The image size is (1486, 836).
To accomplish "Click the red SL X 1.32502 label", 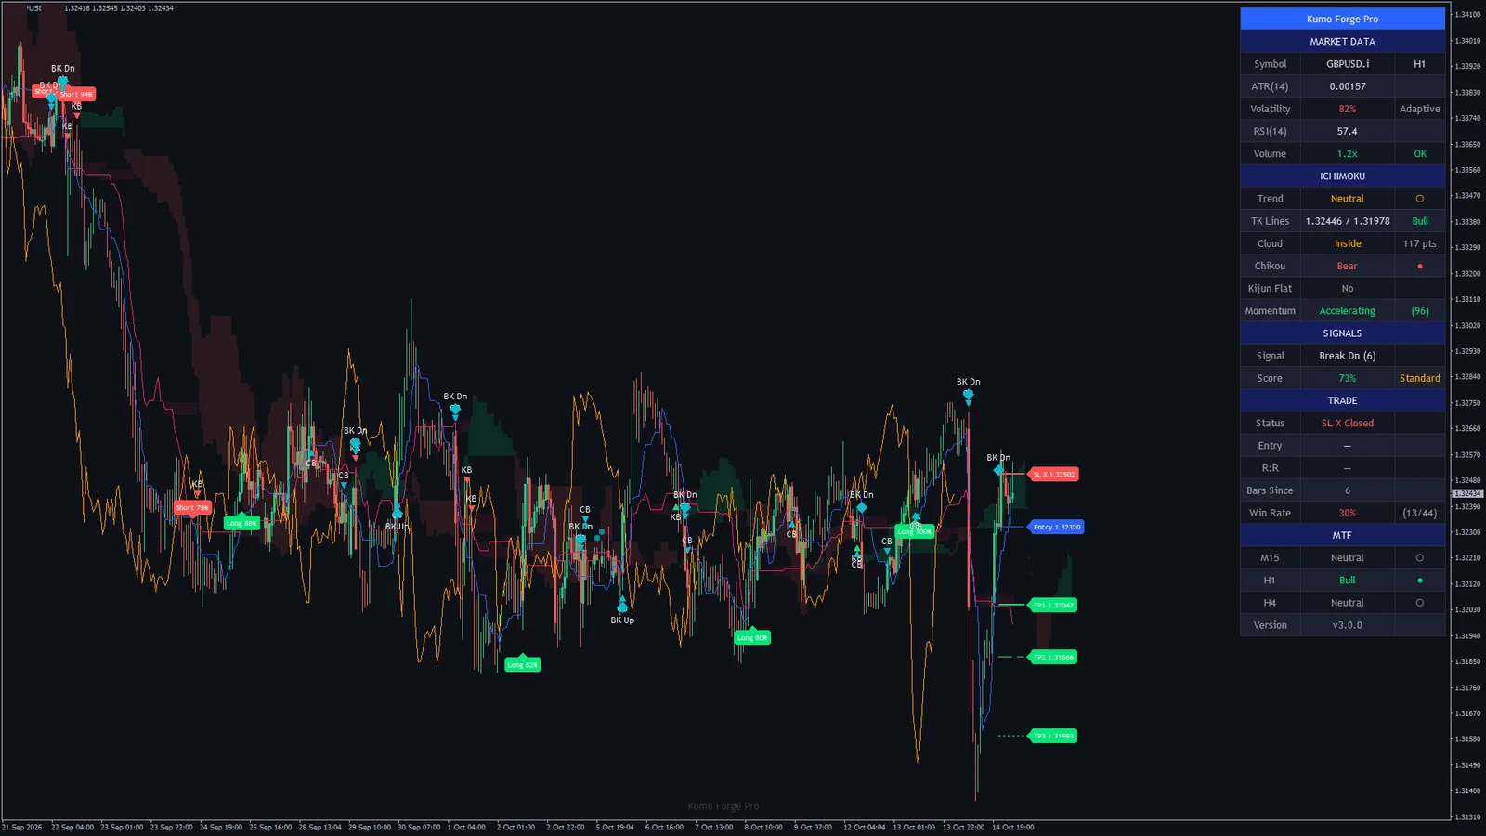I will coord(1053,475).
